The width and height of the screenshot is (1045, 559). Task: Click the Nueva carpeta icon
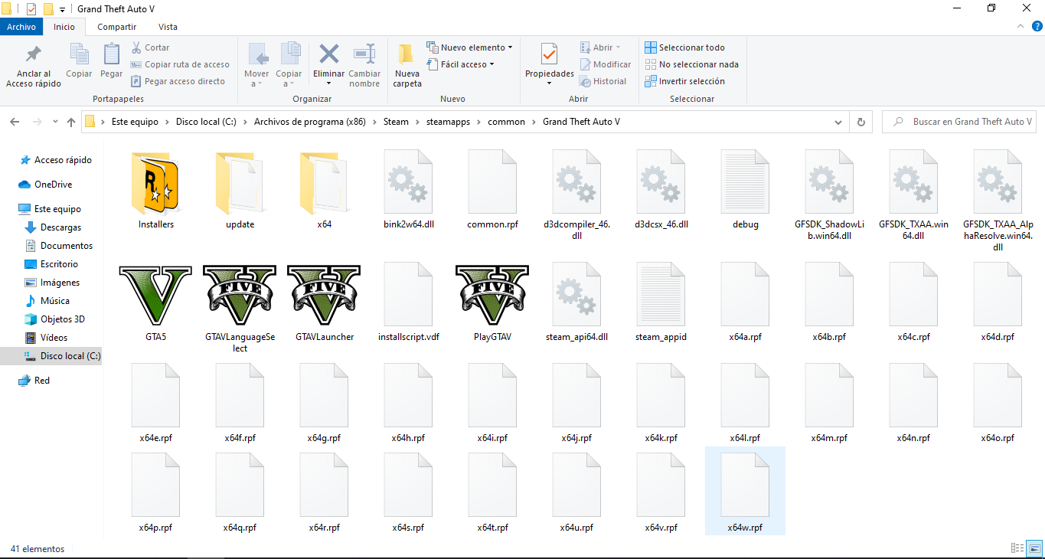407,54
